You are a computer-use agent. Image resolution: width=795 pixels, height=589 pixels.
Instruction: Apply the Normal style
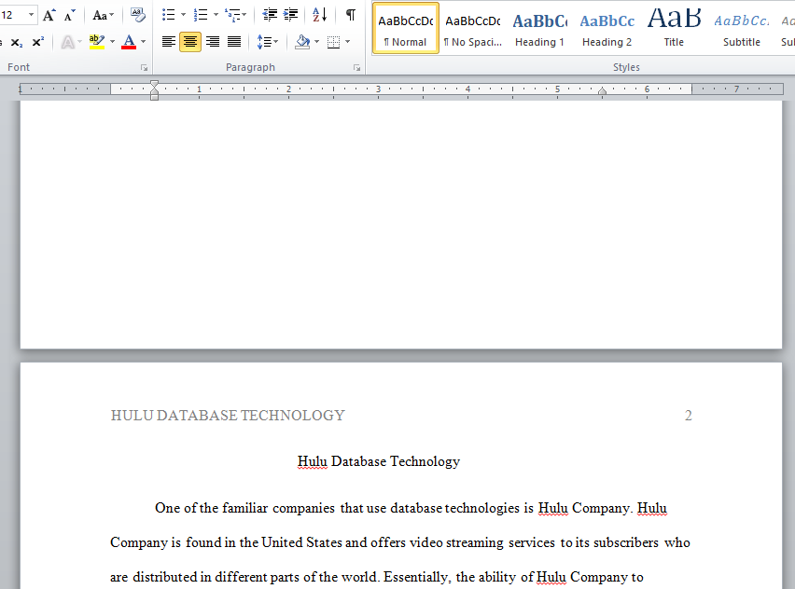pos(406,28)
